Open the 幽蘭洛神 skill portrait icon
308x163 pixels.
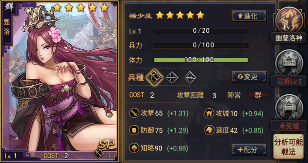tap(289, 19)
